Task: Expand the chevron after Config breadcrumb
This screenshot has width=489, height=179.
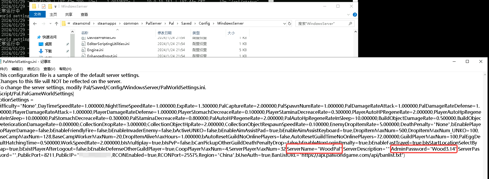Action: [214, 23]
